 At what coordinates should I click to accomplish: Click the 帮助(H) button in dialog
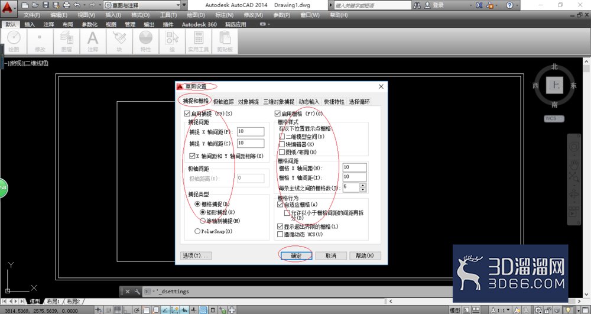point(365,255)
